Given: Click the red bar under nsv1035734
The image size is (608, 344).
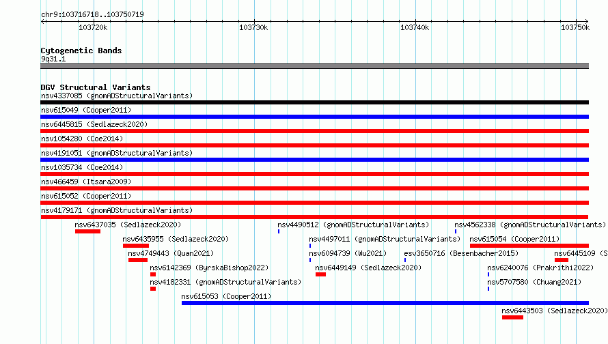Looking at the screenshot, I should click(x=314, y=174).
